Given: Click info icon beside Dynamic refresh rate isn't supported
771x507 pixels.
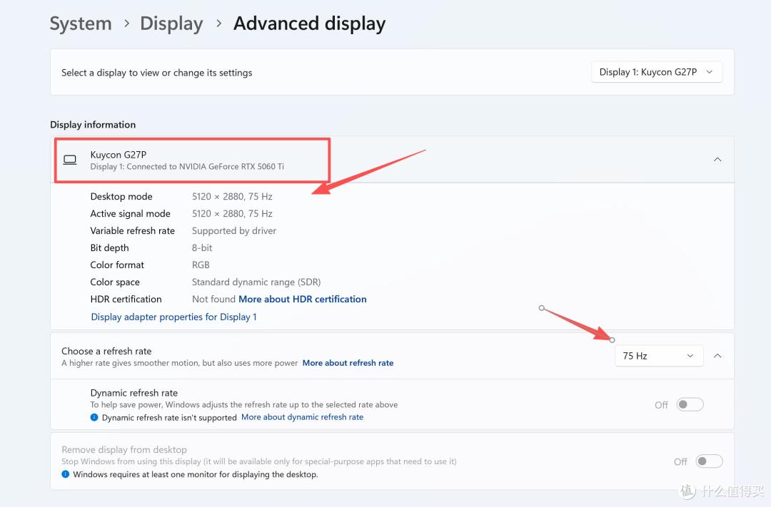Looking at the screenshot, I should [x=94, y=418].
